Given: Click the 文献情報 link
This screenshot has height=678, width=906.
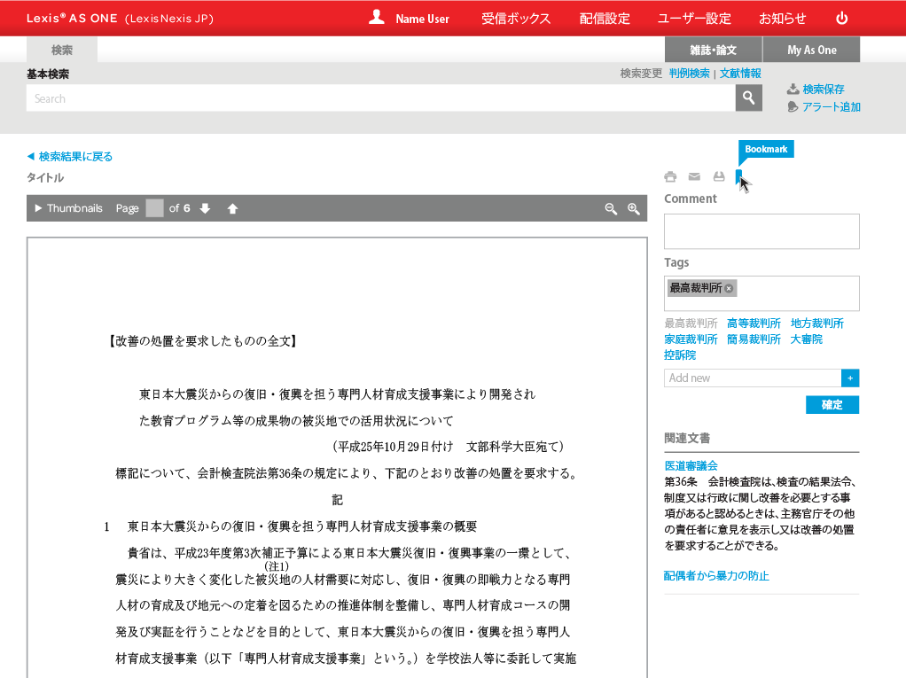Looking at the screenshot, I should tap(740, 74).
